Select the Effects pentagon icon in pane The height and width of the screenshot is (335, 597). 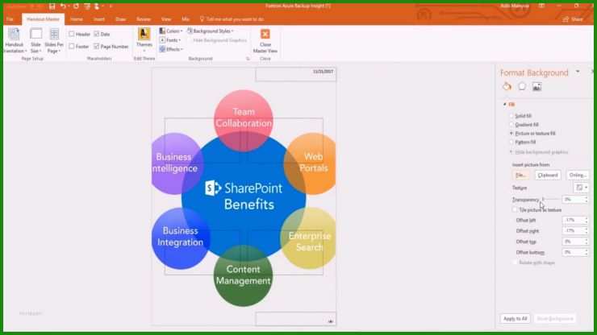click(522, 87)
